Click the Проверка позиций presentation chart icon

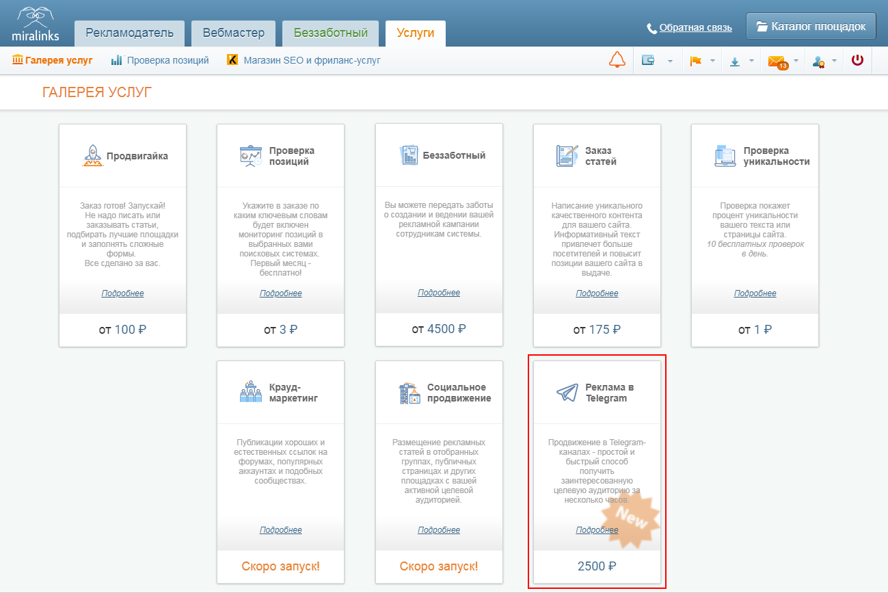pos(250,156)
